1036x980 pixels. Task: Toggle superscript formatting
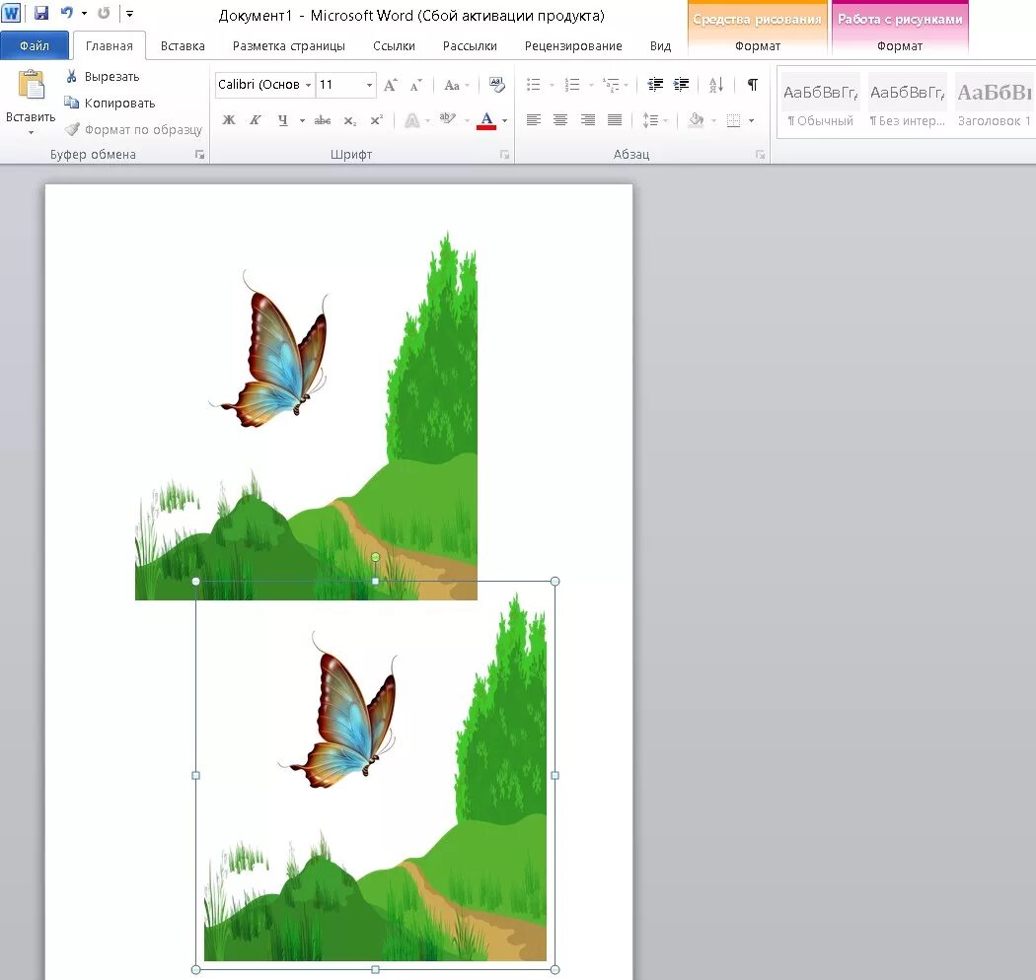[x=377, y=120]
